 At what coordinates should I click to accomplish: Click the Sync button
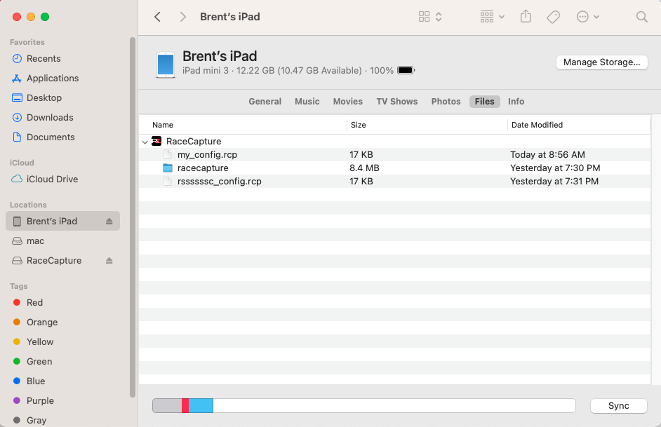tap(618, 406)
